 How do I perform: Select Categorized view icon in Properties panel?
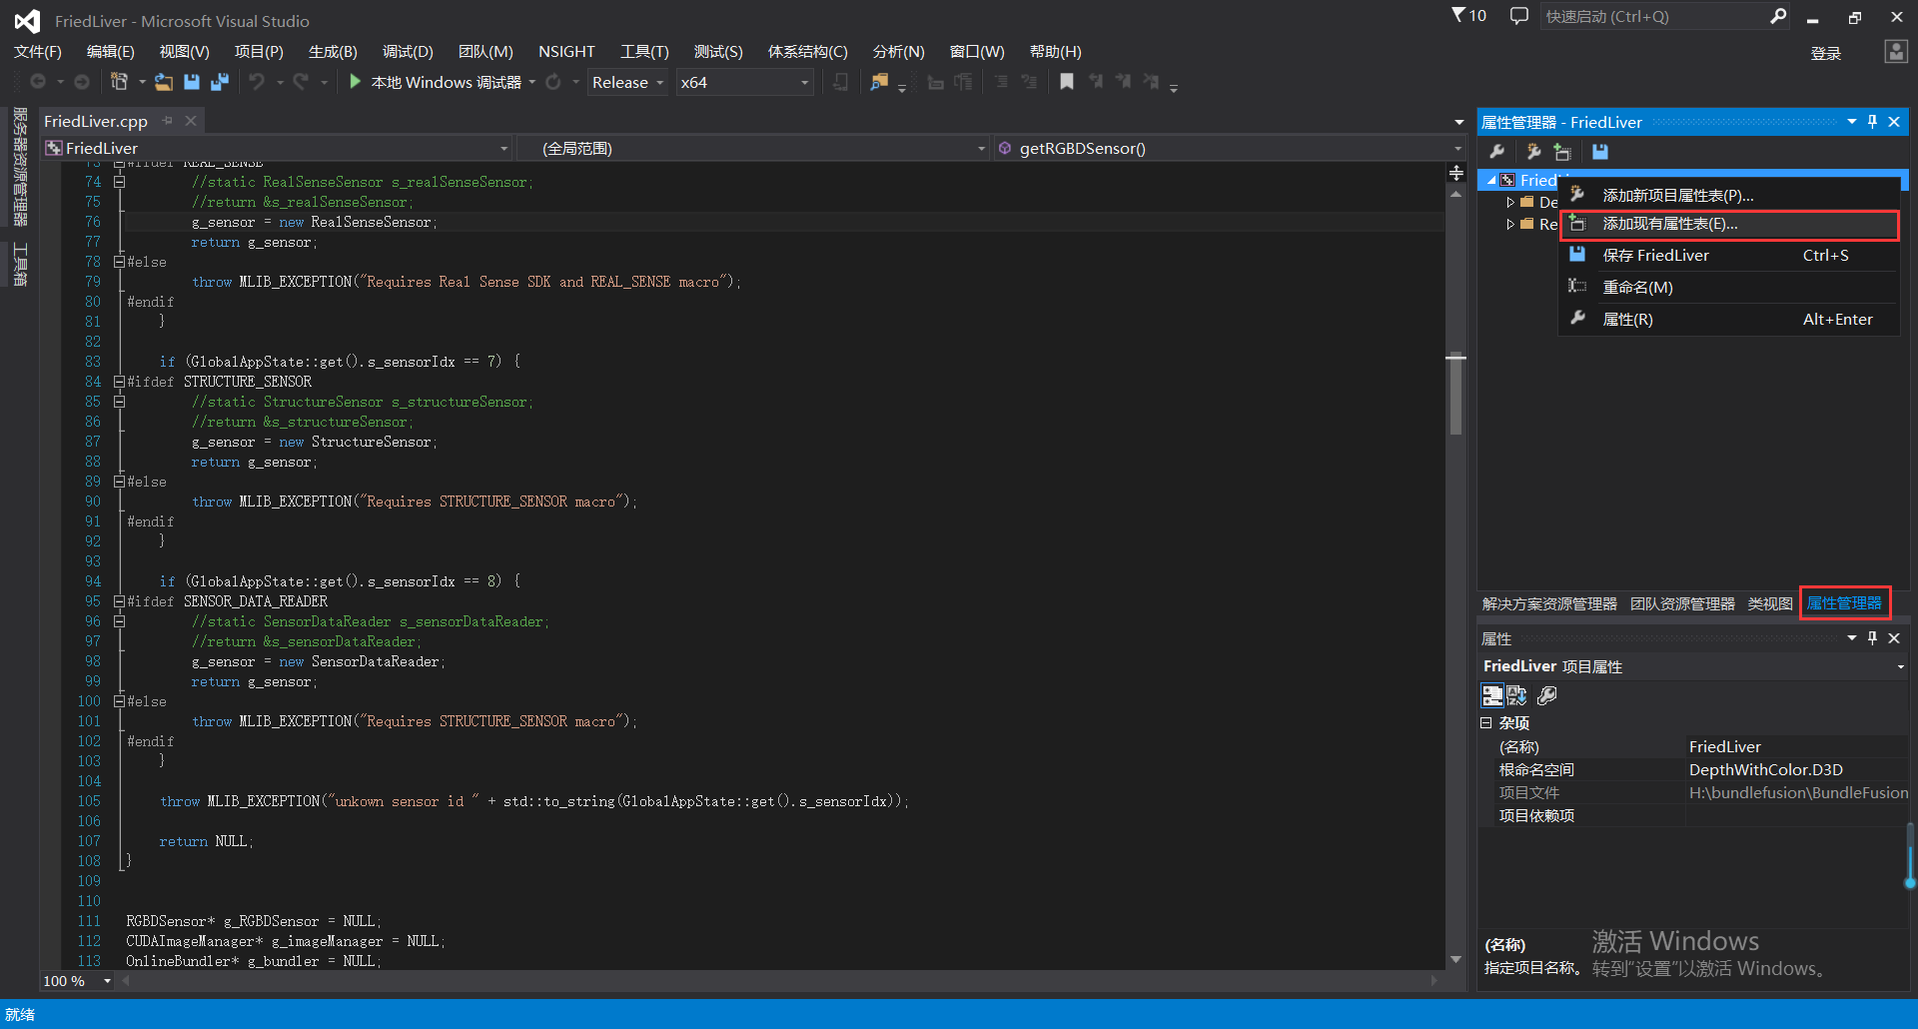(1492, 695)
